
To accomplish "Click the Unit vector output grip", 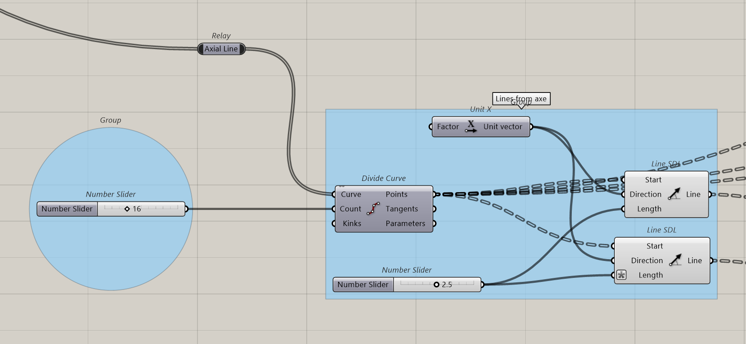I will tap(531, 126).
